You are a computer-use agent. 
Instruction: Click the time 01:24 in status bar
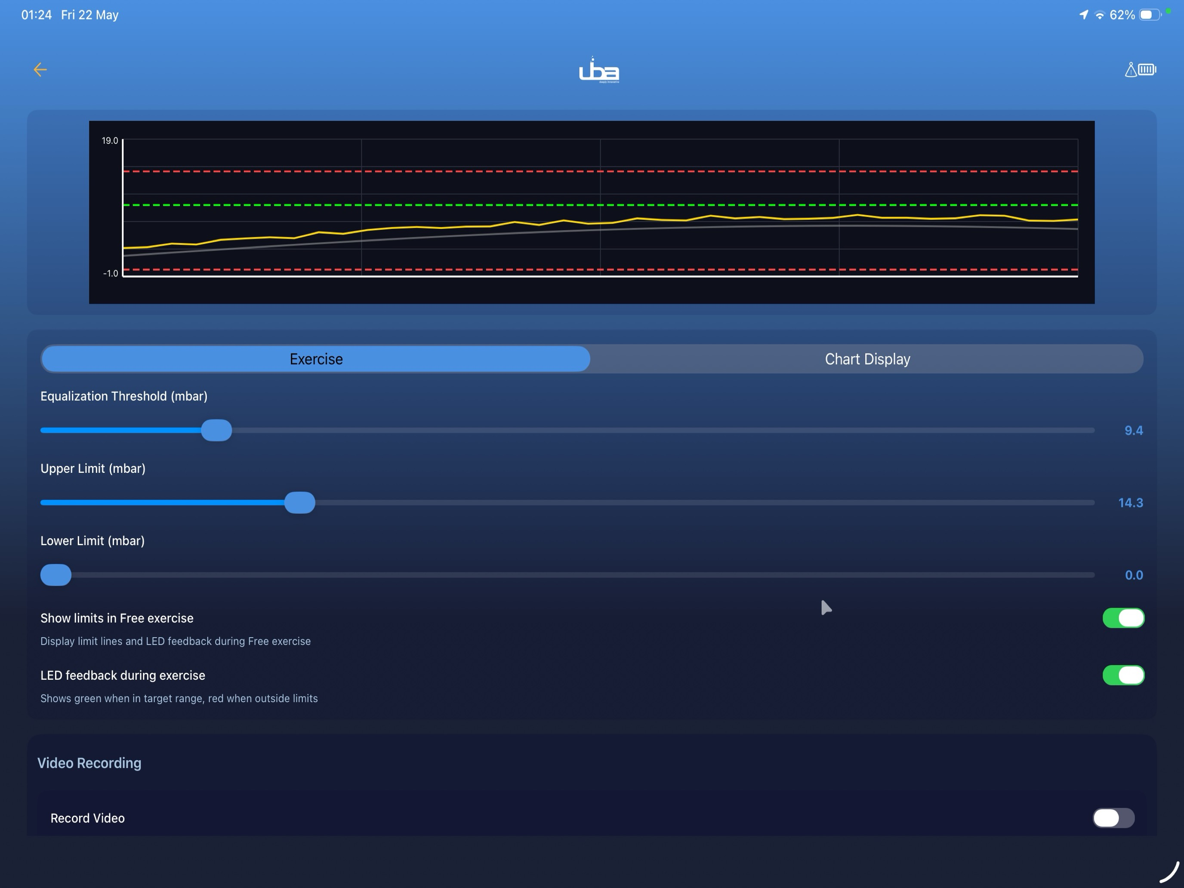[x=37, y=15]
